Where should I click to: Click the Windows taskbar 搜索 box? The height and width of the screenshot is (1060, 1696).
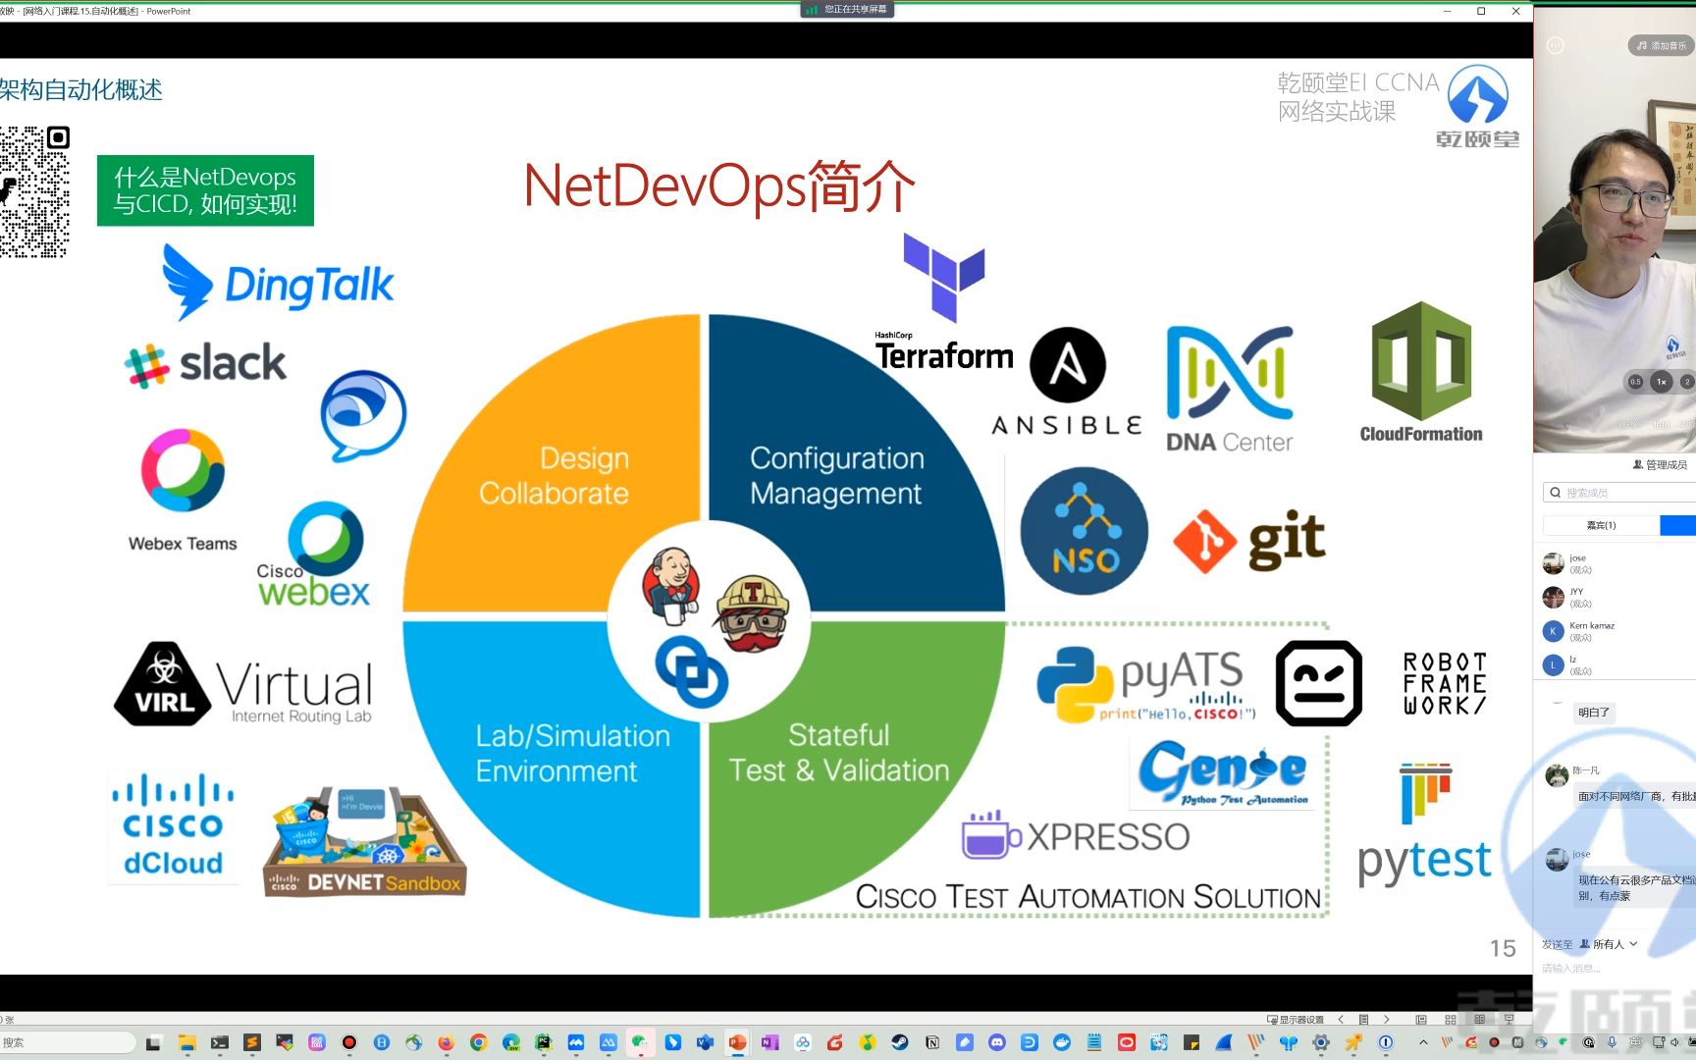[67, 1042]
